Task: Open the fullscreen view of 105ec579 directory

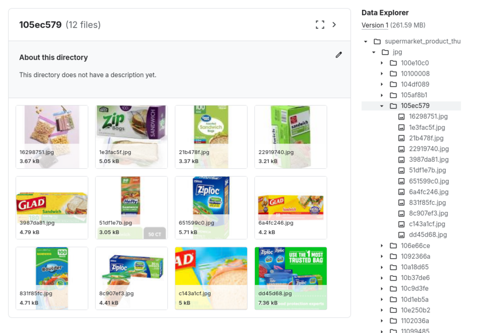Action: [320, 25]
